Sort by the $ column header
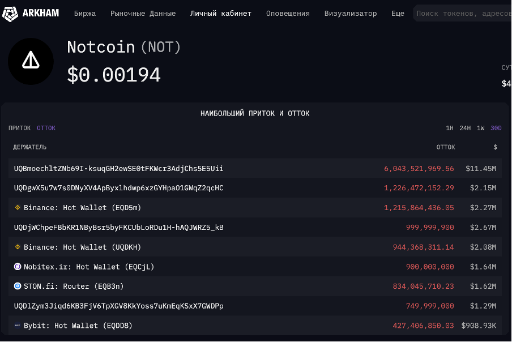512x342 pixels. (495, 147)
